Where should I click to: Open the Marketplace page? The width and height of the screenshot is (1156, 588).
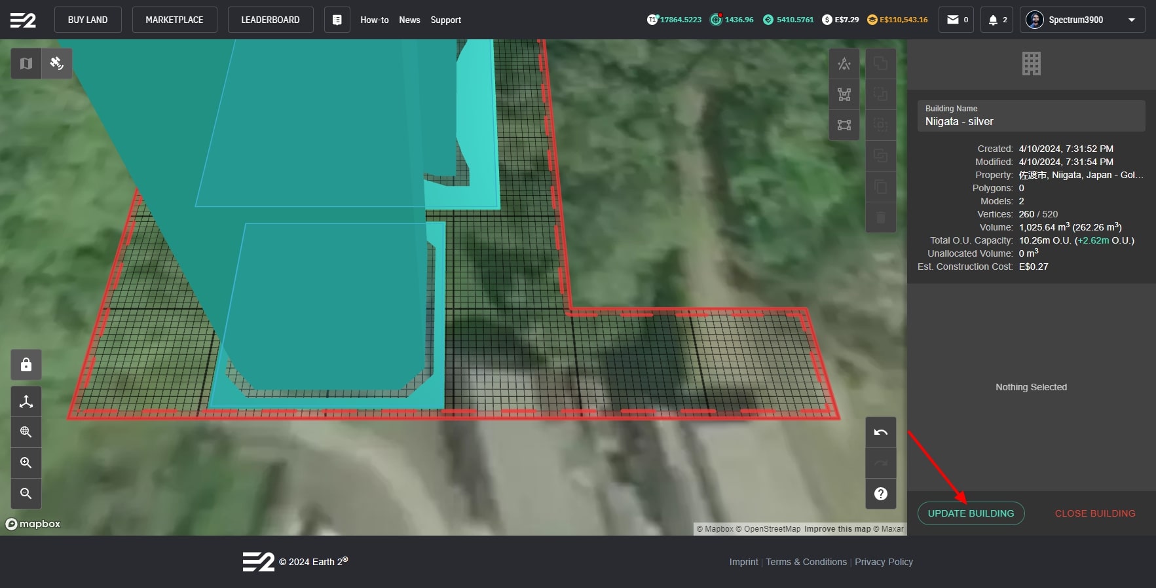click(174, 20)
